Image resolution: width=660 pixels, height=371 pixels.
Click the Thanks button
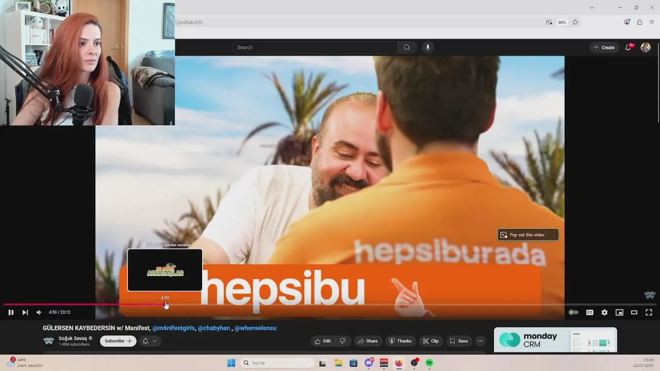point(400,341)
